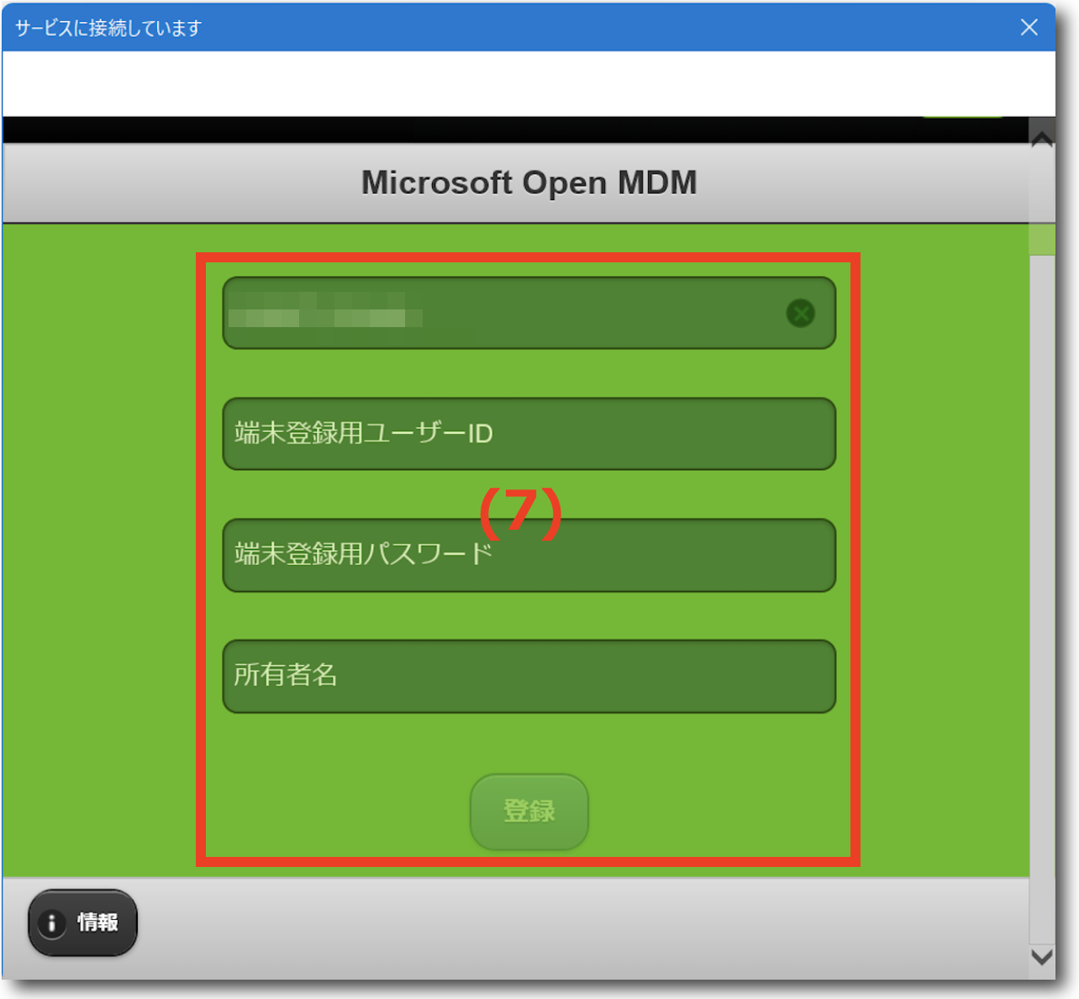This screenshot has height=999, width=1079.
Task: Click the scrollbar down arrow
Action: point(1042,957)
